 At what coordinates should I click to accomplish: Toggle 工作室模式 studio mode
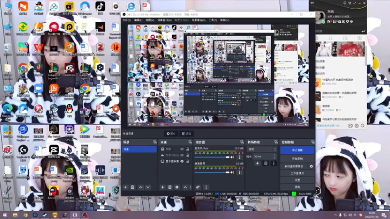click(297, 173)
